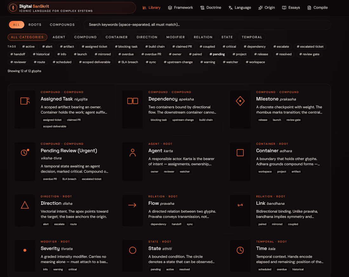Screen dimensions: 349x277
Task: Filter glyphs by COMPOUNDS
Action: 62,25
